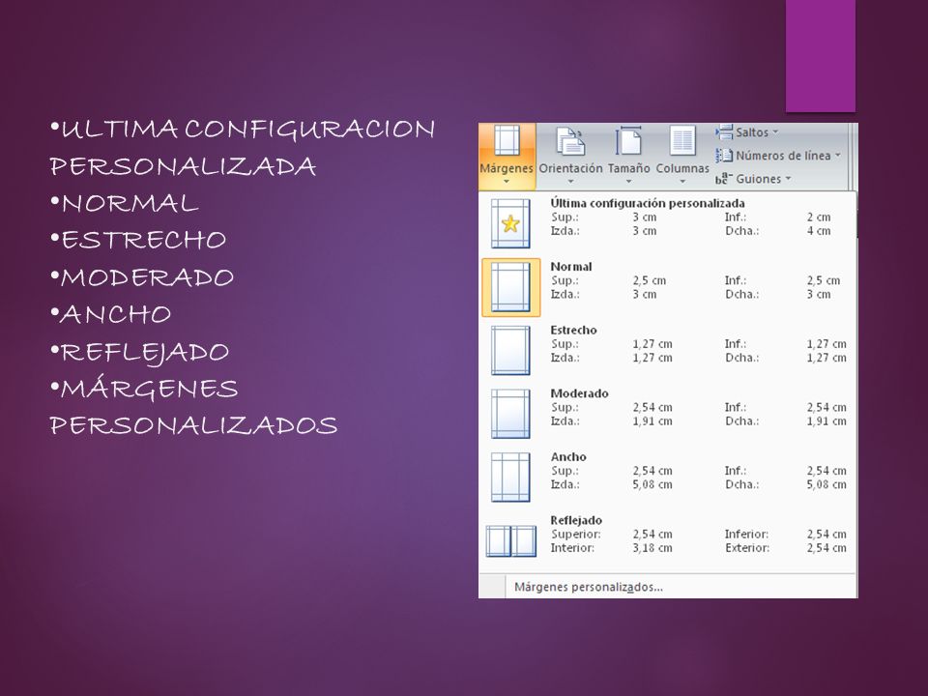Choose the Normal margins title
Image resolution: width=928 pixels, height=696 pixels.
(571, 267)
